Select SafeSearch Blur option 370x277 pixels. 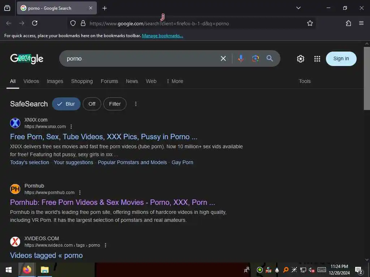(66, 104)
